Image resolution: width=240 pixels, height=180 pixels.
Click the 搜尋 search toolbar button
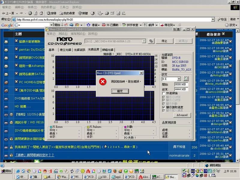[51, 13]
